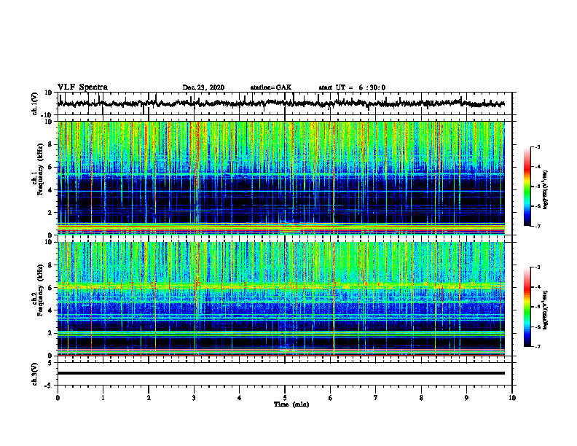
Task: Click the "2" kHz tick on ch.2 frequency axis
Action: tap(50, 333)
